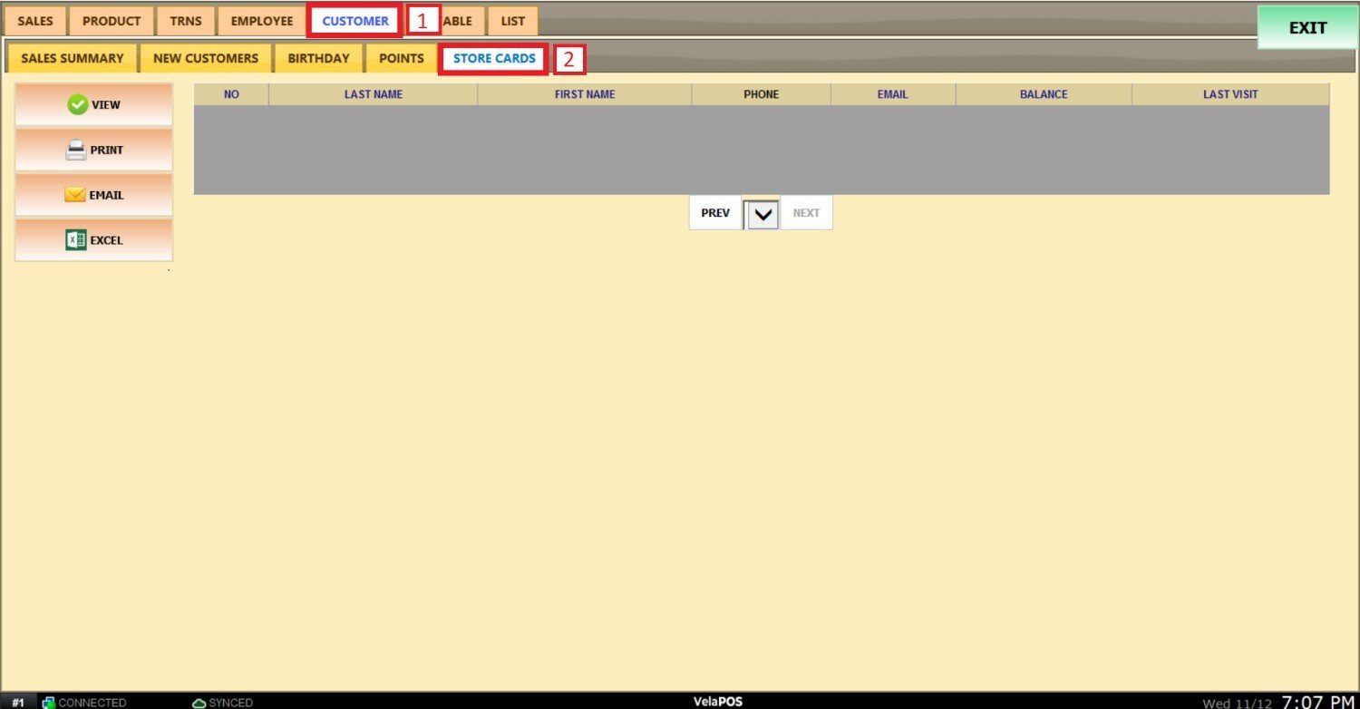
Task: Click the envelope Email icon
Action: click(75, 195)
